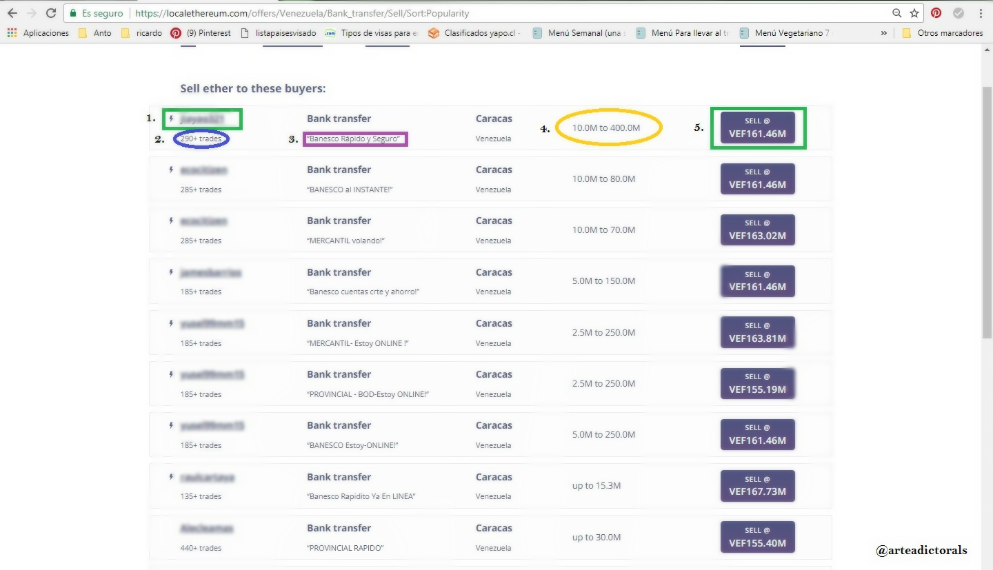This screenshot has height=570, width=993.
Task: Click the '10.0M to 70.0M' limit range
Action: [x=604, y=230]
